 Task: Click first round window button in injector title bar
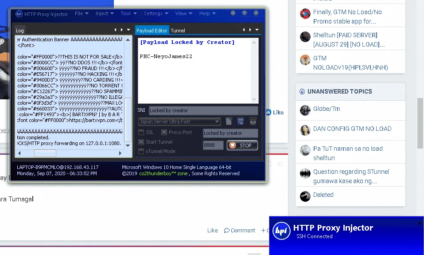point(233,13)
